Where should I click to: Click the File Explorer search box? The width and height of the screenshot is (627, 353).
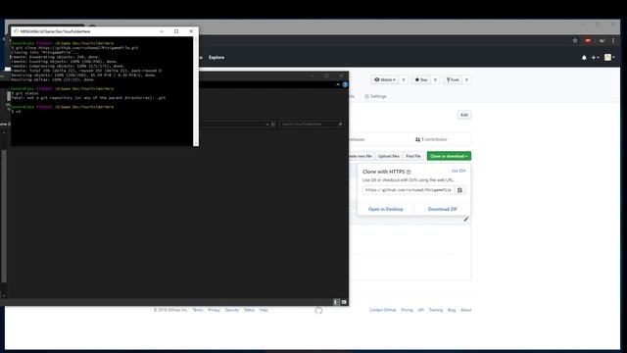tap(312, 125)
